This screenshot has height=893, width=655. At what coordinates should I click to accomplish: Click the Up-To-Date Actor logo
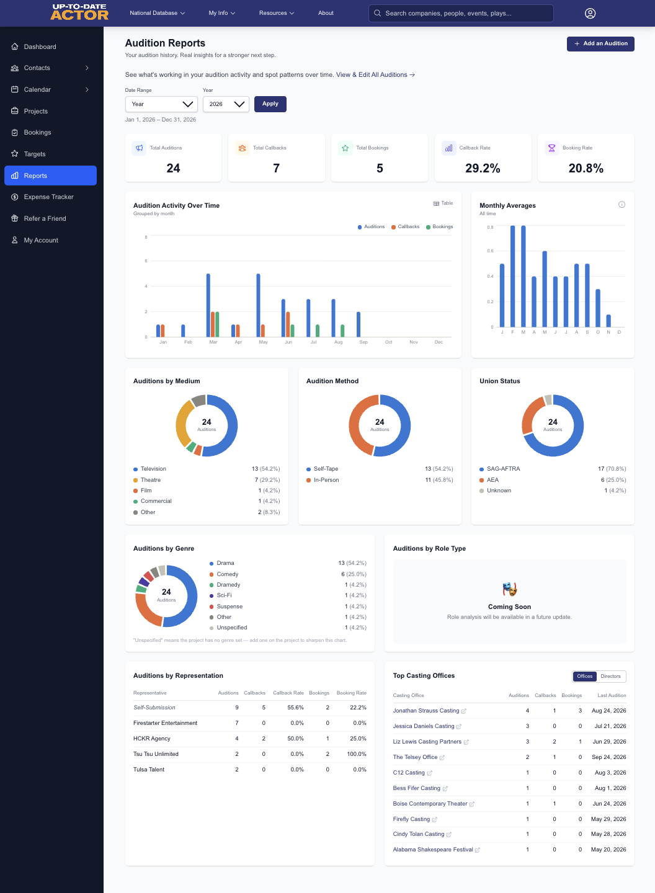(x=79, y=12)
